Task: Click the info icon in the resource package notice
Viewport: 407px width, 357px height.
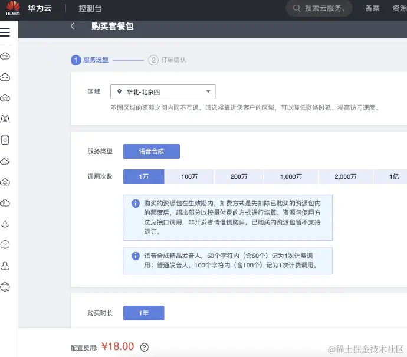Action: (x=136, y=204)
